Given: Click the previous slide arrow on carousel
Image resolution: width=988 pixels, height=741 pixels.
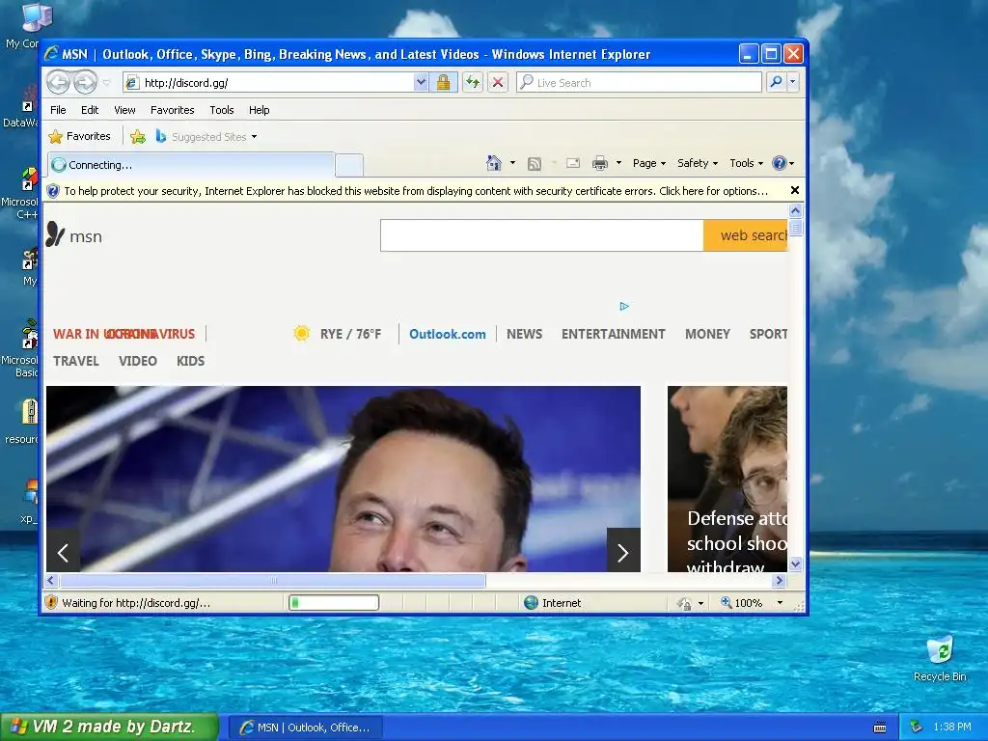Looking at the screenshot, I should (x=63, y=553).
